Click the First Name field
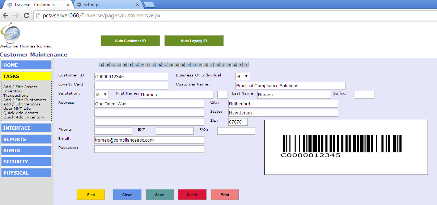This screenshot has width=437, height=205. click(177, 95)
